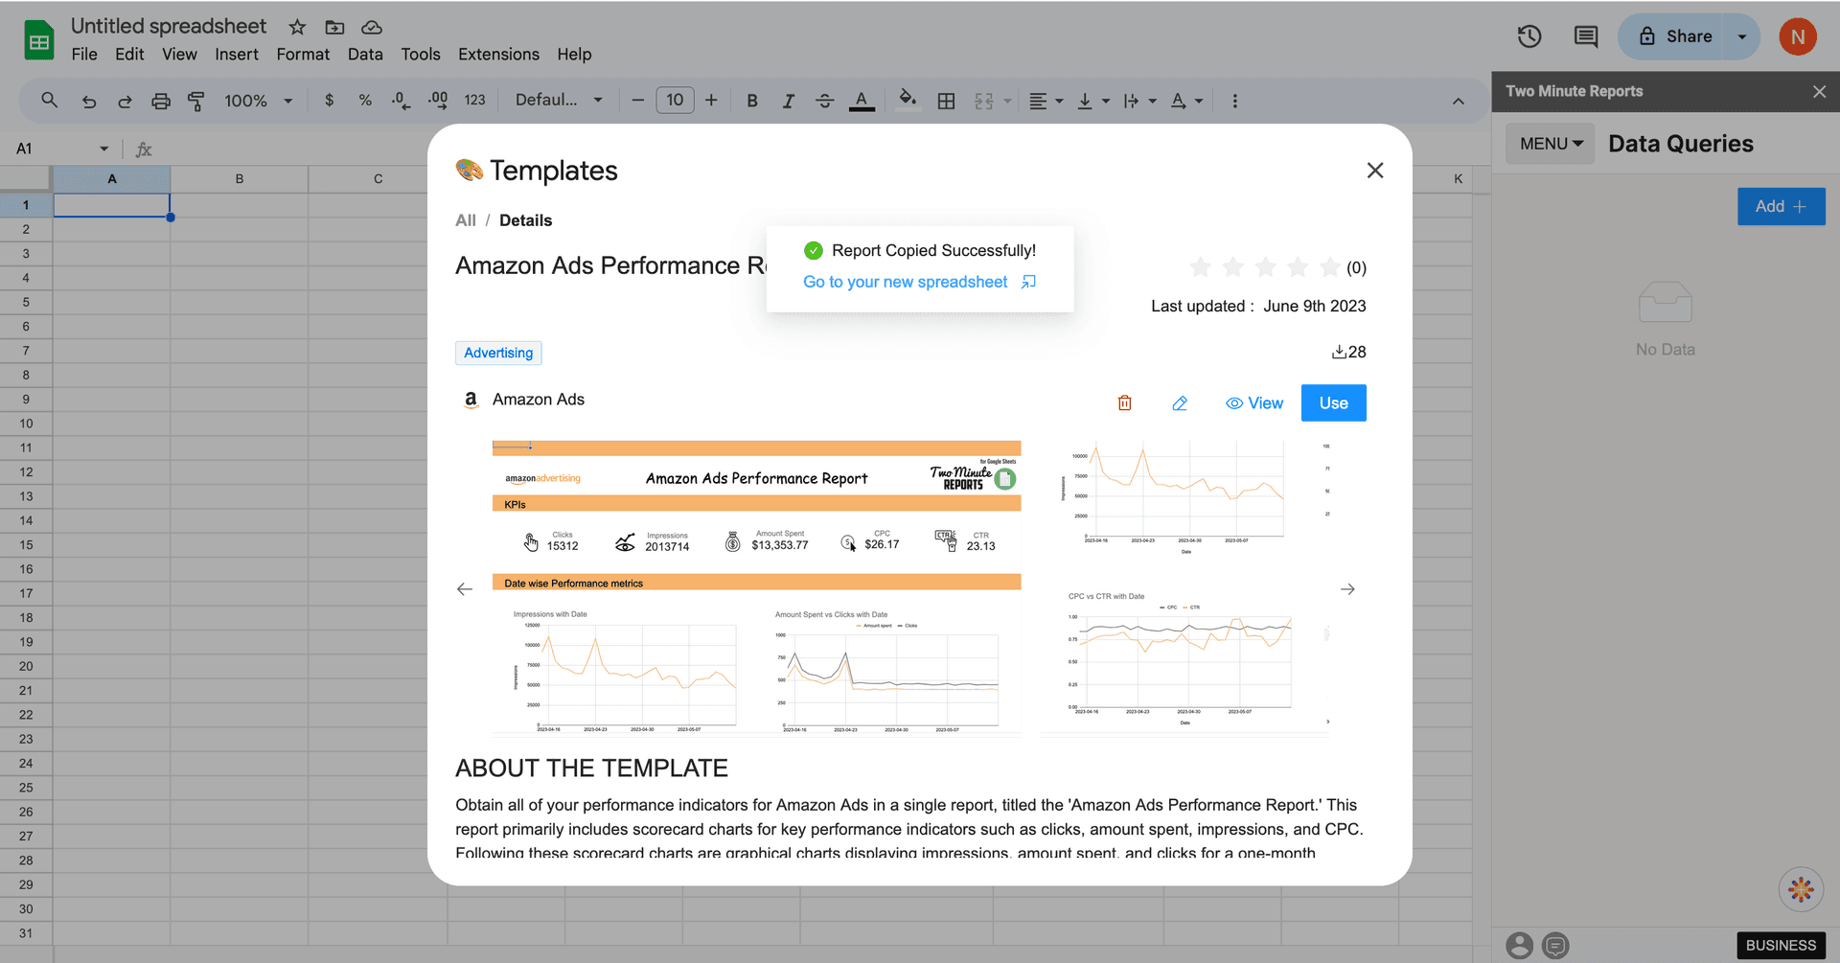Redo the last action
This screenshot has height=963, width=1840.
coord(125,101)
